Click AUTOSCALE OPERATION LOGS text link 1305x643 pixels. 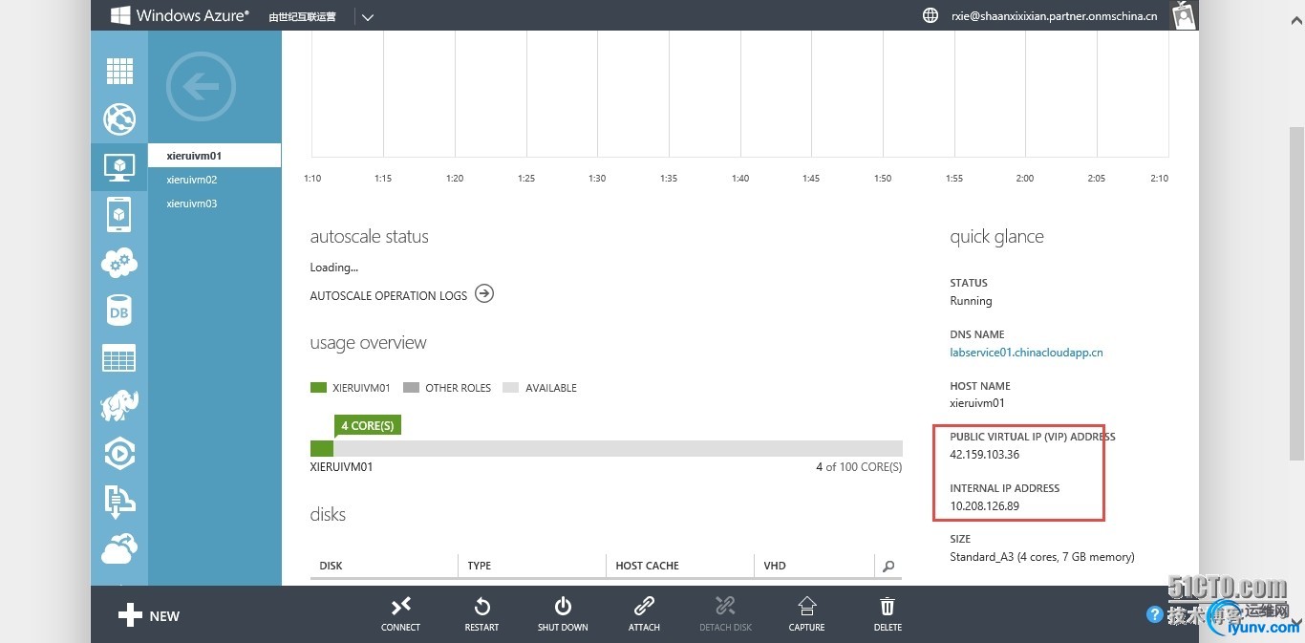[x=389, y=296]
